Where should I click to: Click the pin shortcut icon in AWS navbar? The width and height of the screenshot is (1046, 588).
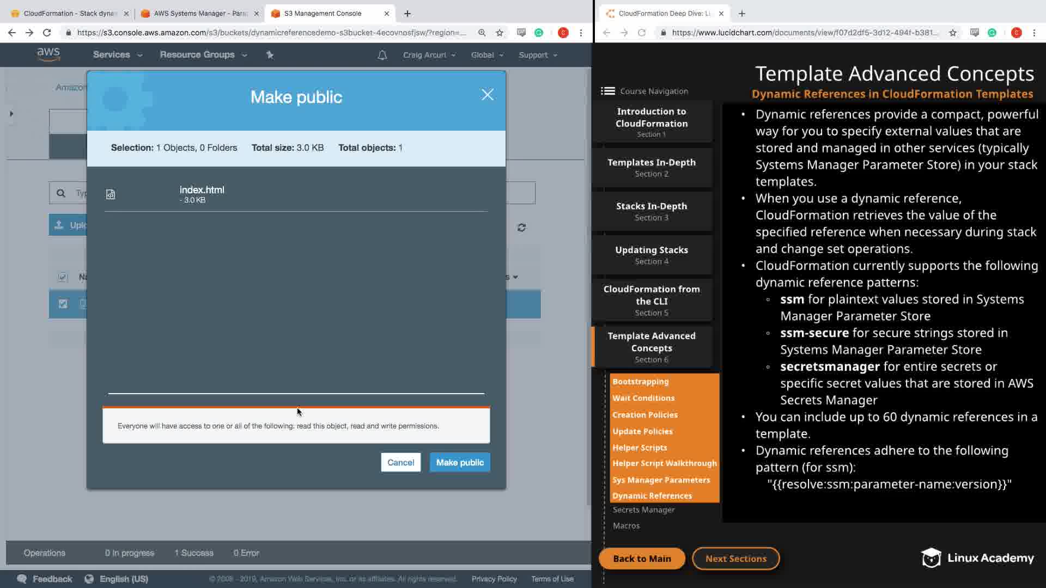pyautogui.click(x=270, y=55)
